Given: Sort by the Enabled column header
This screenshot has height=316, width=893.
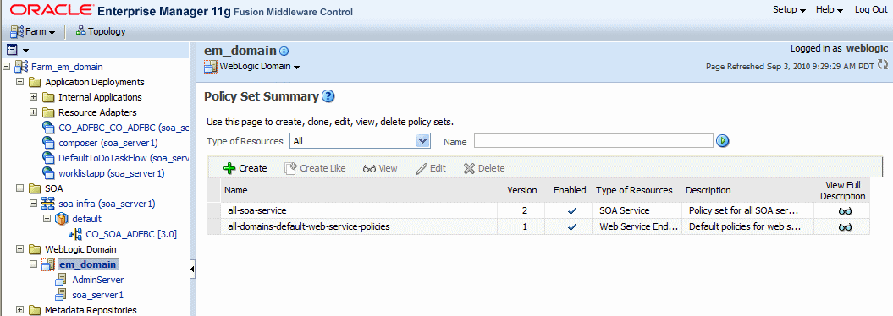Looking at the screenshot, I should (x=570, y=190).
